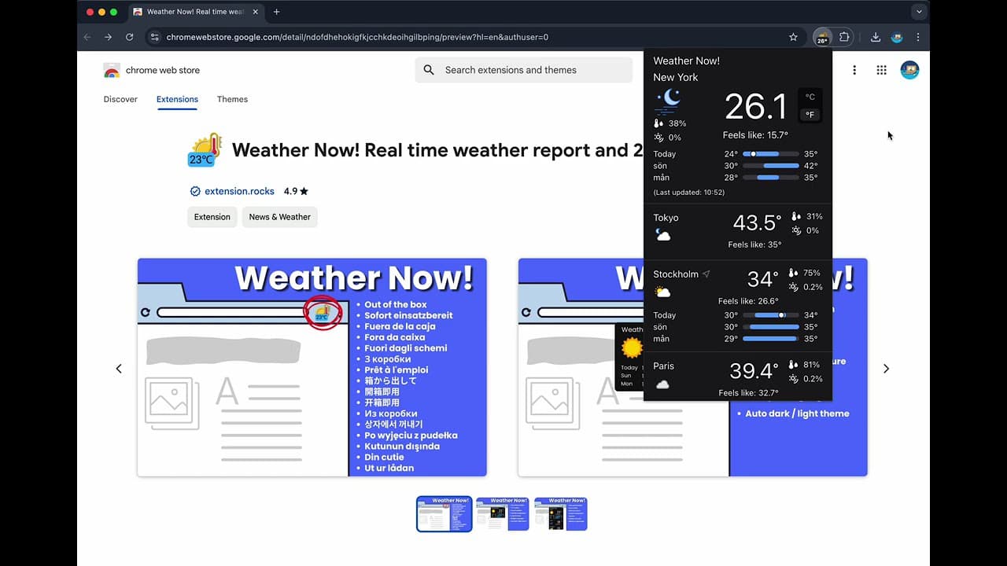This screenshot has width=1007, height=566.
Task: Click Stockholm Today temperature range bar
Action: pyautogui.click(x=770, y=315)
